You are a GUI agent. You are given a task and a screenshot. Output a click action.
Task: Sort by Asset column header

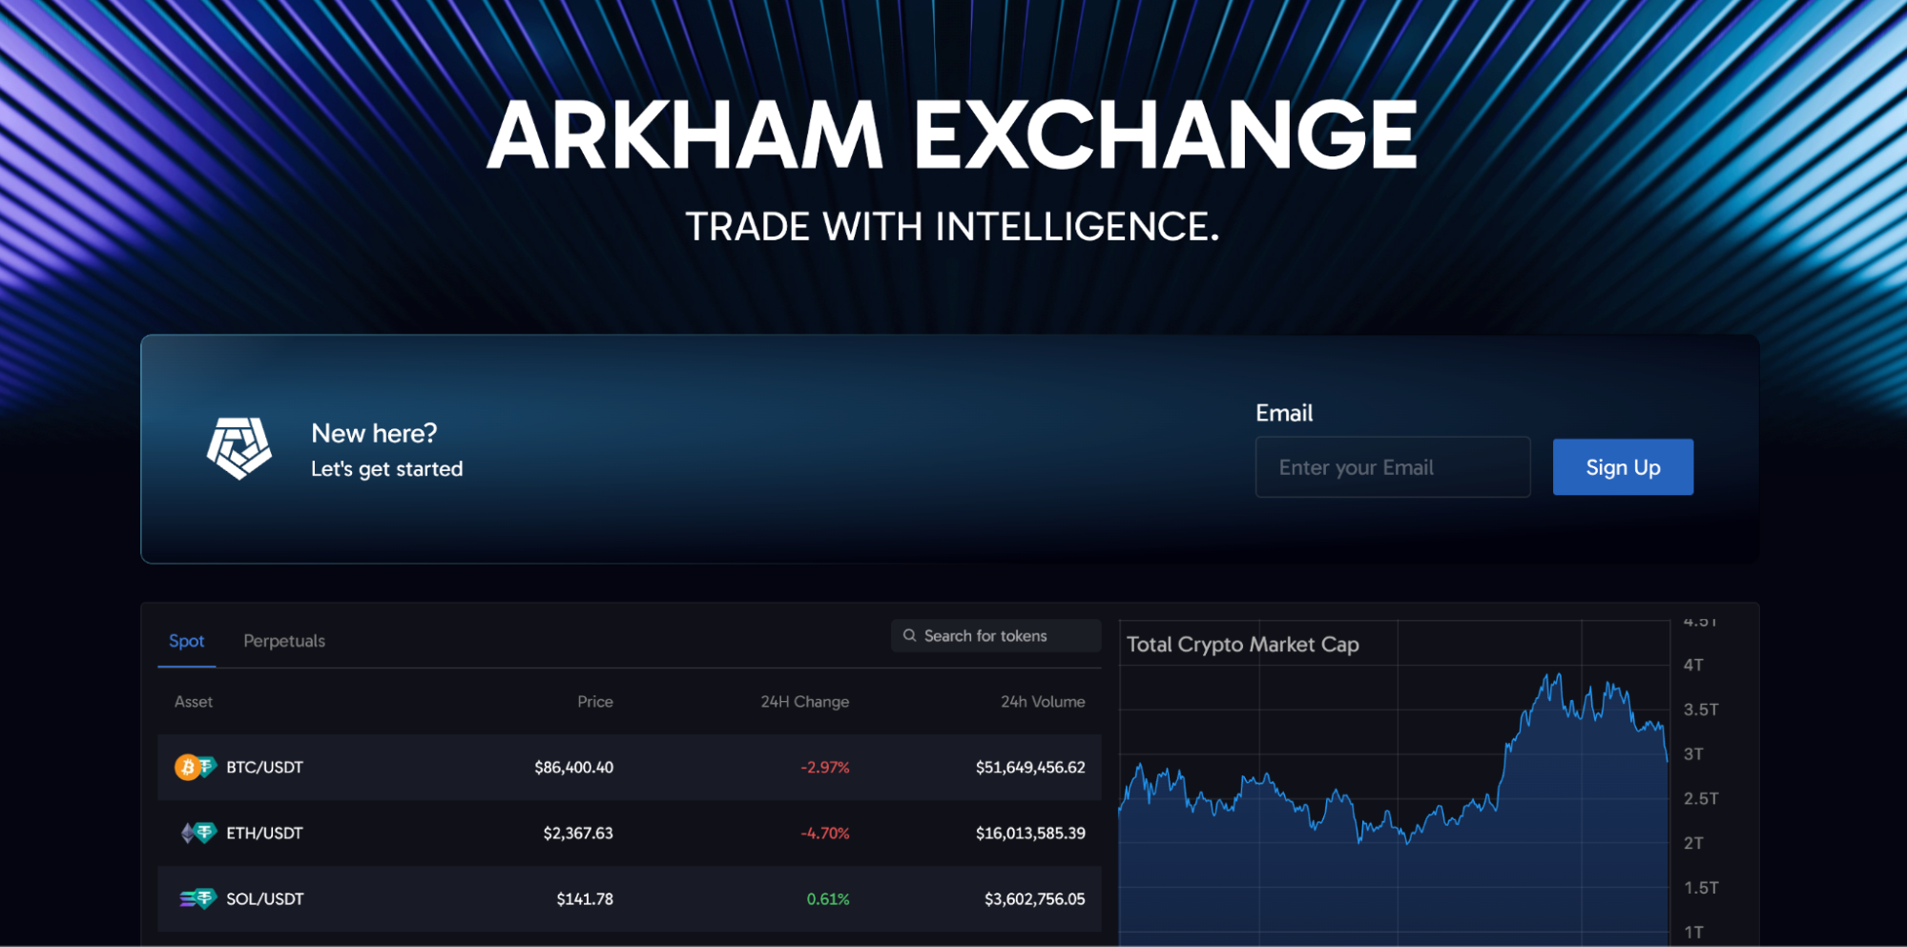[194, 702]
